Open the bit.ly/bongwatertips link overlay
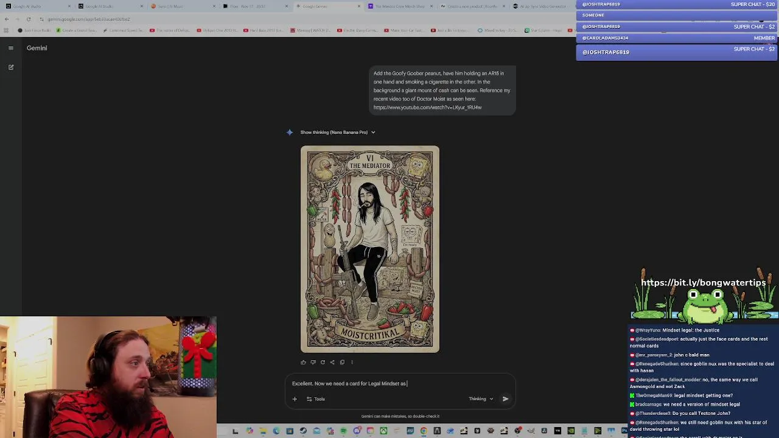Viewport: 779px width, 438px height. pos(703,283)
